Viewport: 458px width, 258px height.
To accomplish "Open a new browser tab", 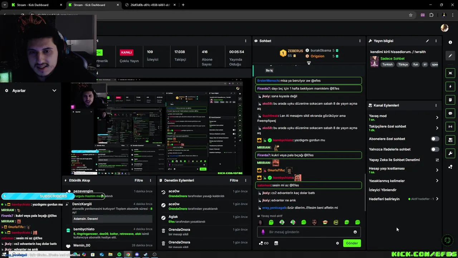I will 183,5.
